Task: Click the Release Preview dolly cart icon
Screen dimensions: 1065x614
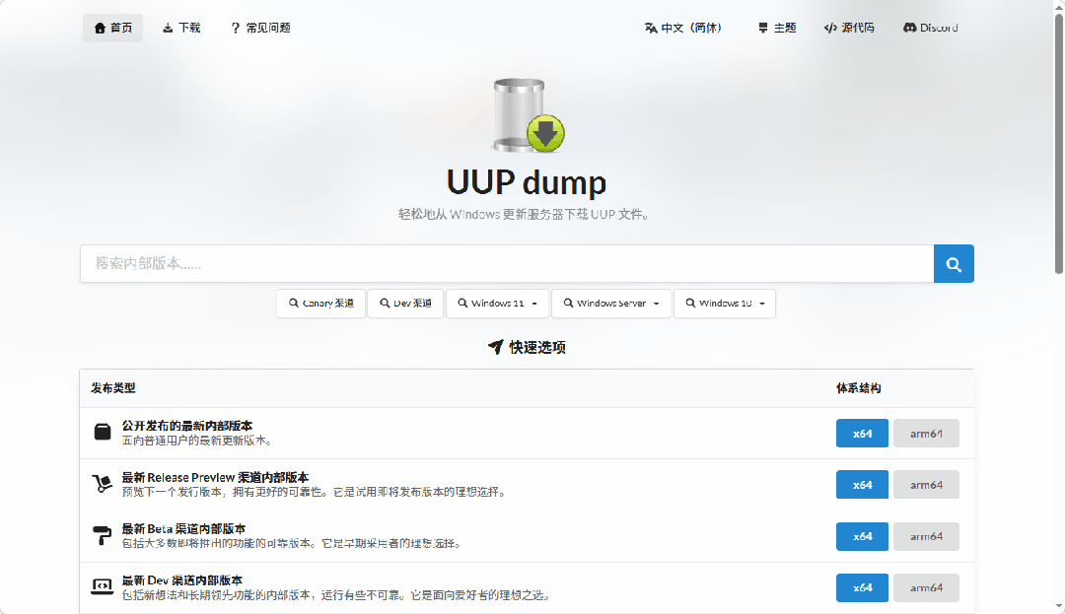Action: coord(102,484)
